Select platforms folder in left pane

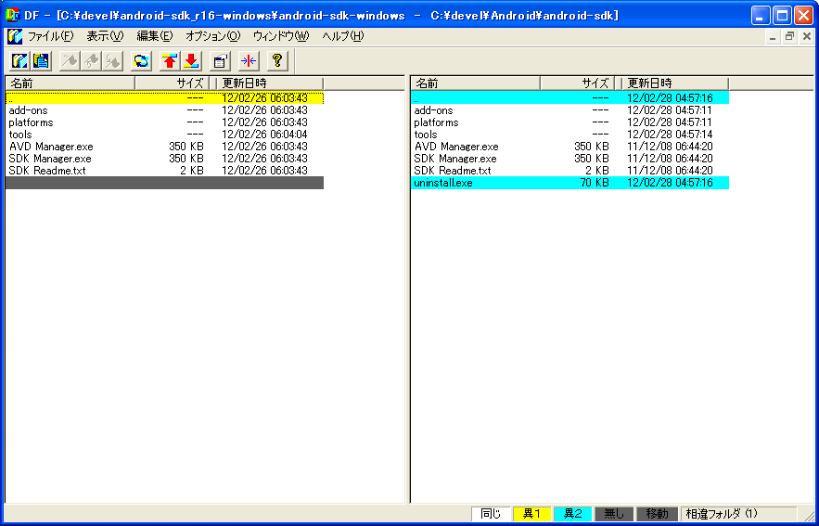click(x=164, y=122)
